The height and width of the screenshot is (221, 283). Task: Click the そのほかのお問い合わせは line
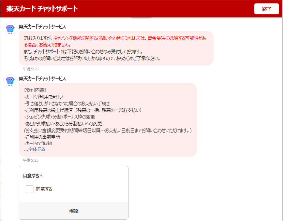(92, 58)
